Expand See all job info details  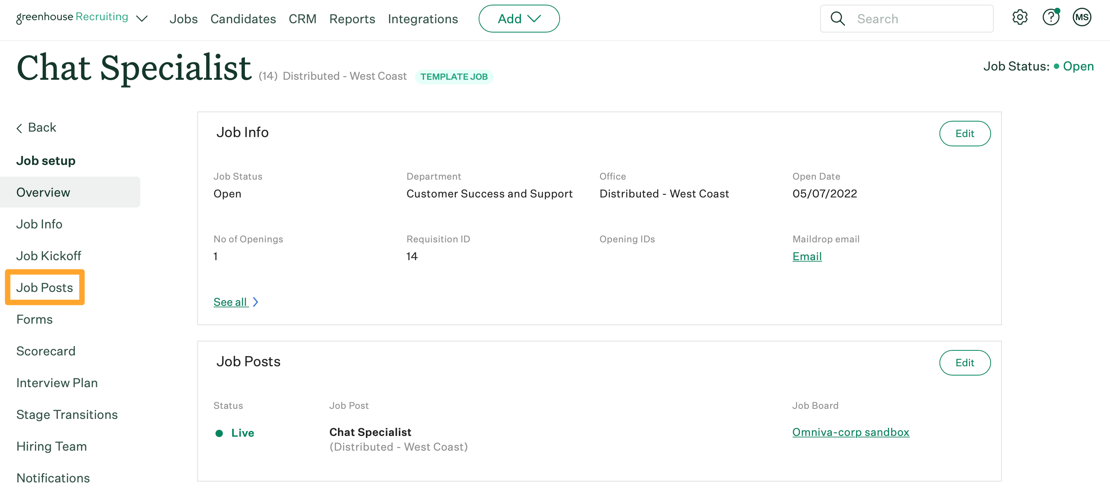[x=235, y=302]
